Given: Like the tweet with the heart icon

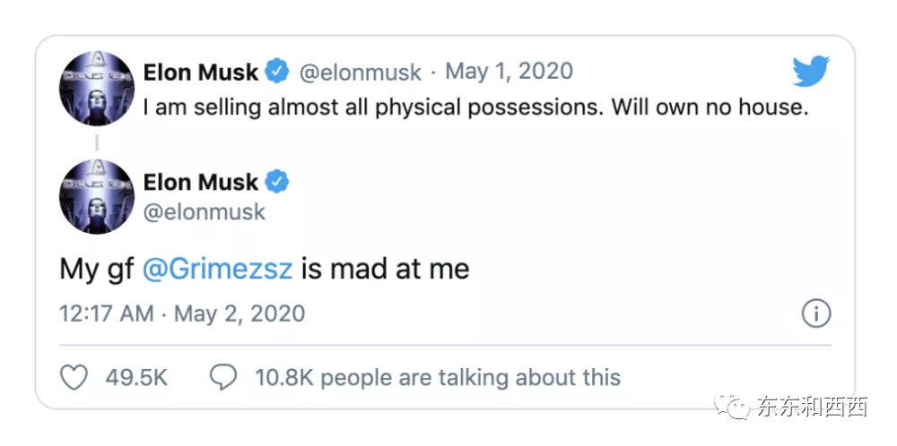Looking at the screenshot, I should point(74,377).
